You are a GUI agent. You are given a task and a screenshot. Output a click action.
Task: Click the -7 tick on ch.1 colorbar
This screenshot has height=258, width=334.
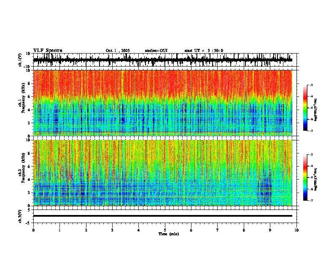pyautogui.click(x=311, y=131)
